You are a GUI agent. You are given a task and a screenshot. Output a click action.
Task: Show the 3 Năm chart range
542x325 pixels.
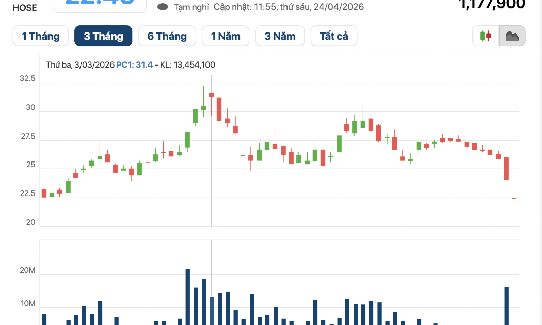coord(280,36)
